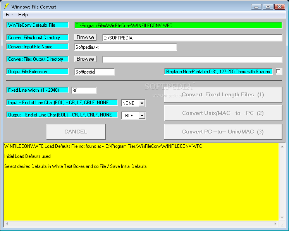The height and width of the screenshot is (231, 289).
Task: Expand the Input End of Line dropdown arrow
Action: pyautogui.click(x=142, y=103)
